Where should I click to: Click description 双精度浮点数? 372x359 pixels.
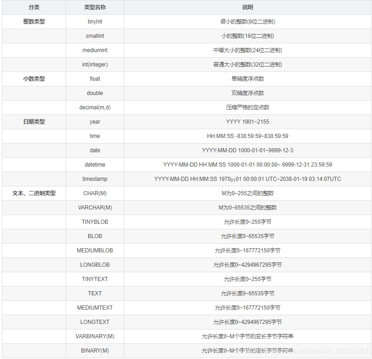tap(247, 93)
